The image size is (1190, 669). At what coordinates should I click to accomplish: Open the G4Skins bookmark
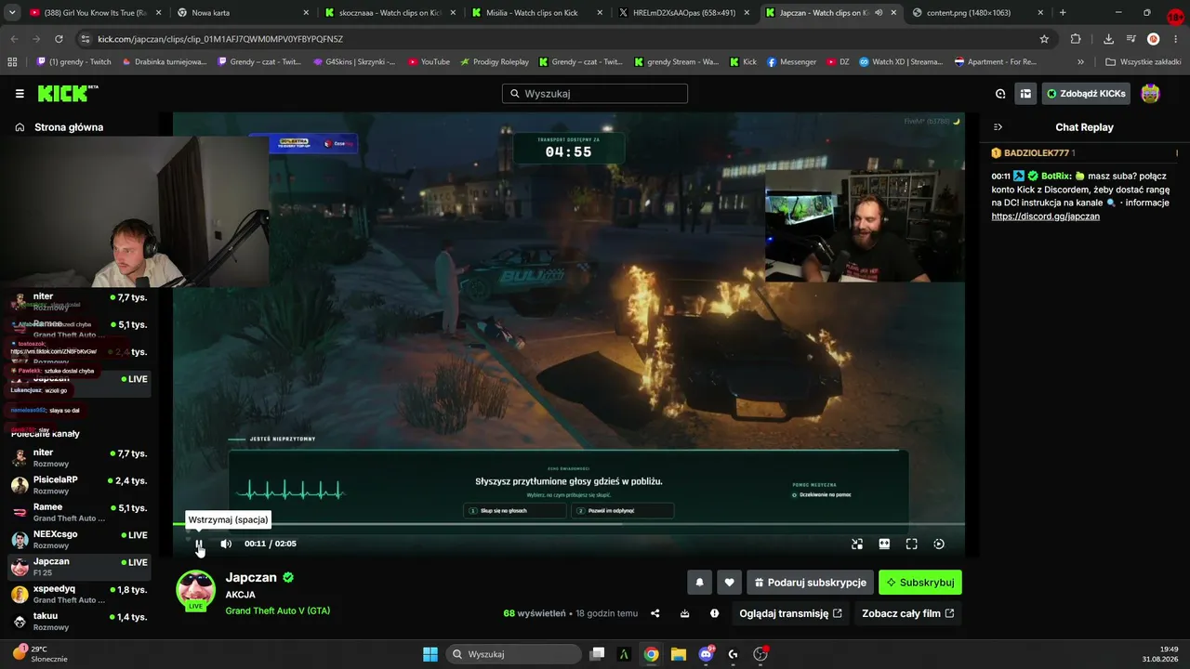coord(353,62)
